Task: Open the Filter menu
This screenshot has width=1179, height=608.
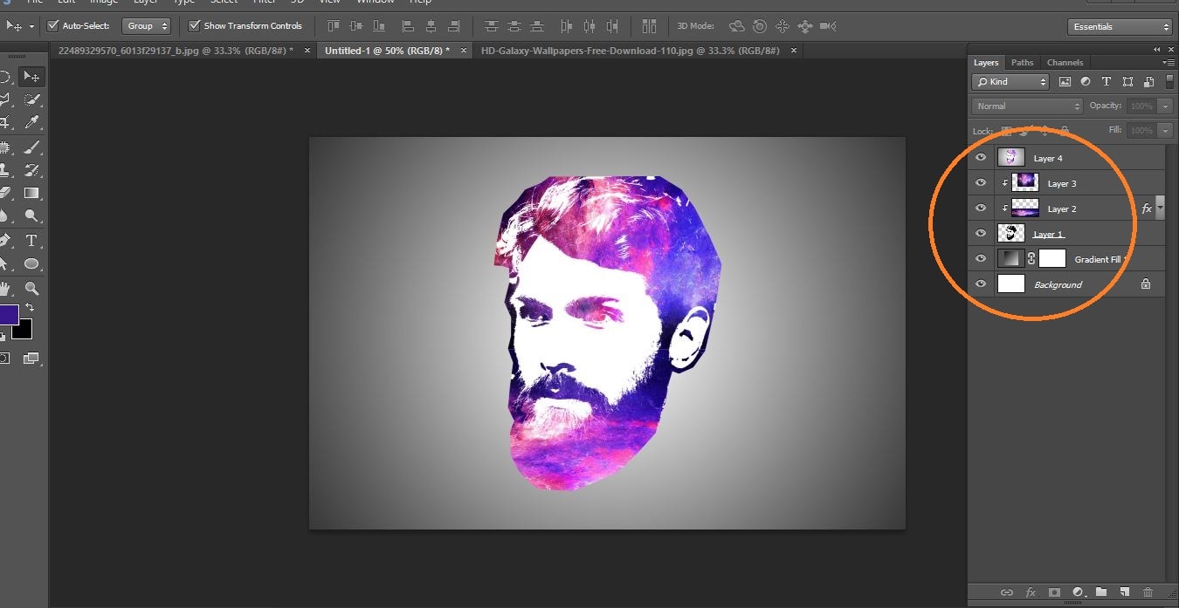Action: click(x=264, y=3)
